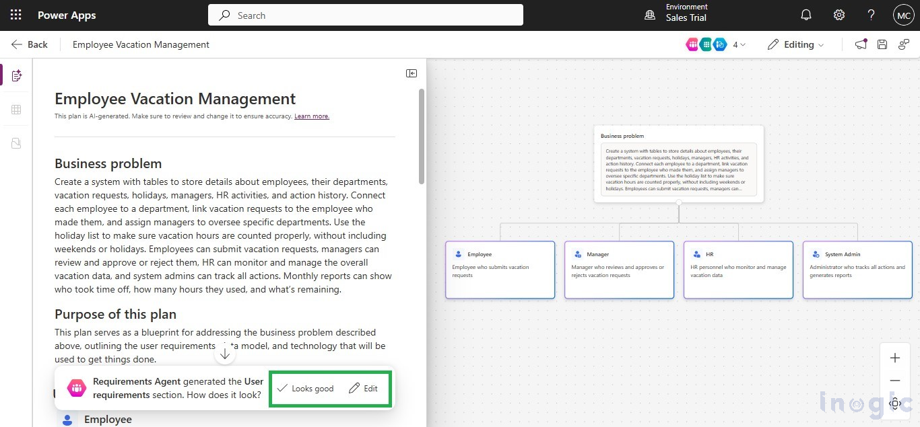Viewport: 920px width, 427px height.
Task: Click the green Data Agent table icon in header
Action: point(706,44)
